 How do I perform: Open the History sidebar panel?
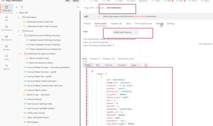pyautogui.click(x=6, y=67)
